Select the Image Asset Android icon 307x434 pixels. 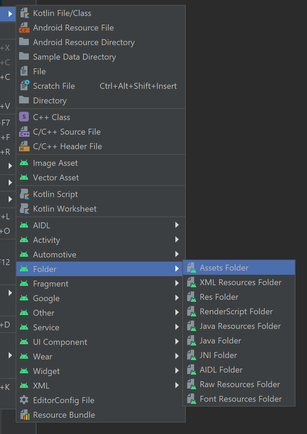25,163
